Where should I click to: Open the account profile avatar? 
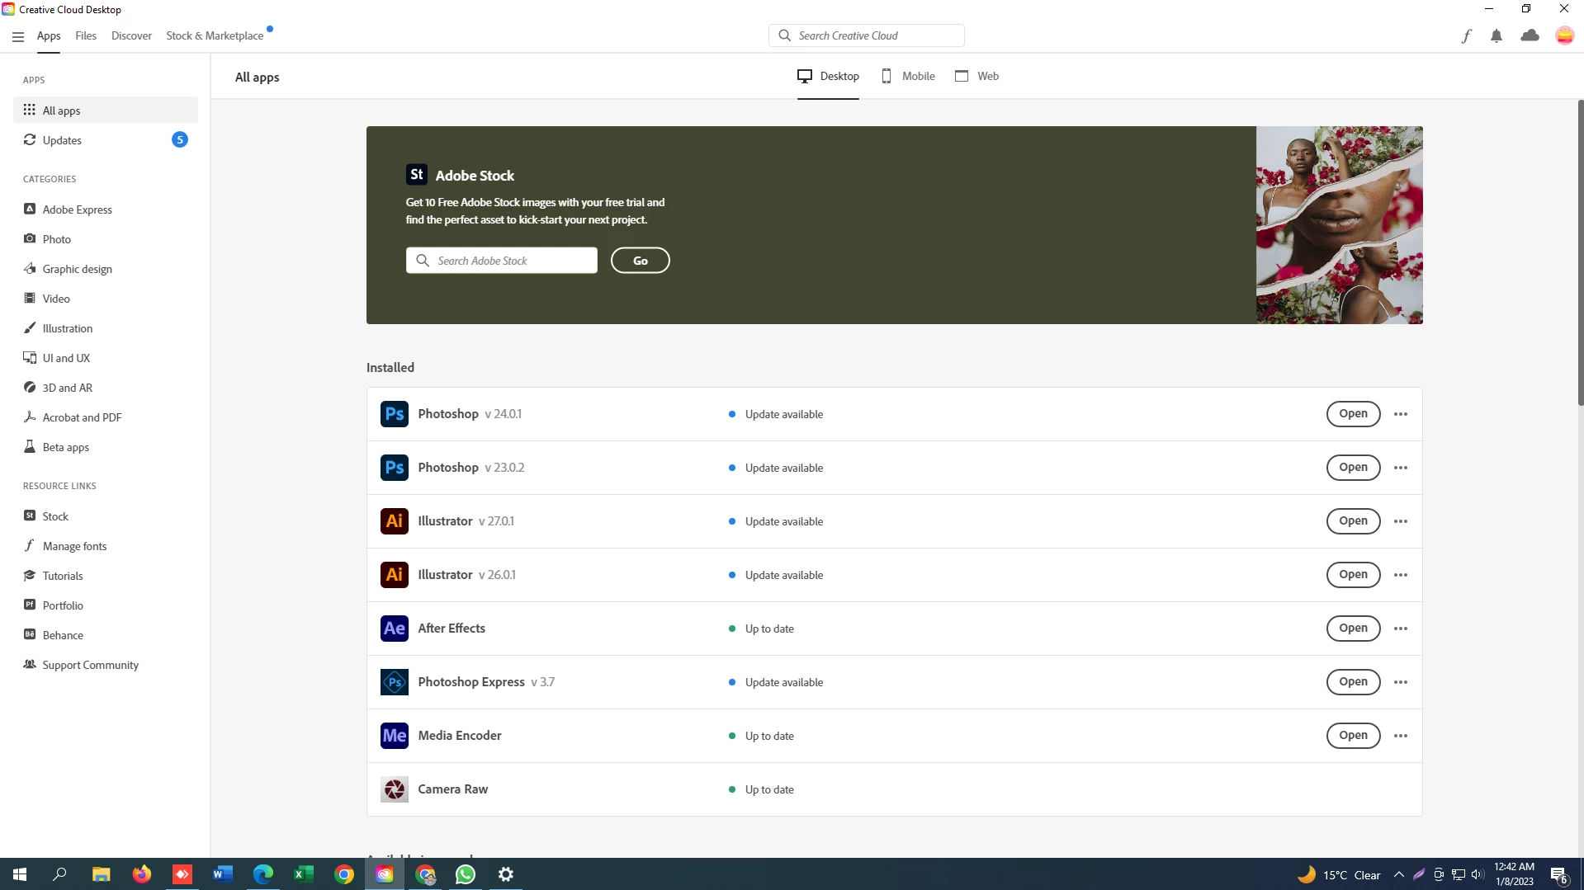pyautogui.click(x=1564, y=35)
